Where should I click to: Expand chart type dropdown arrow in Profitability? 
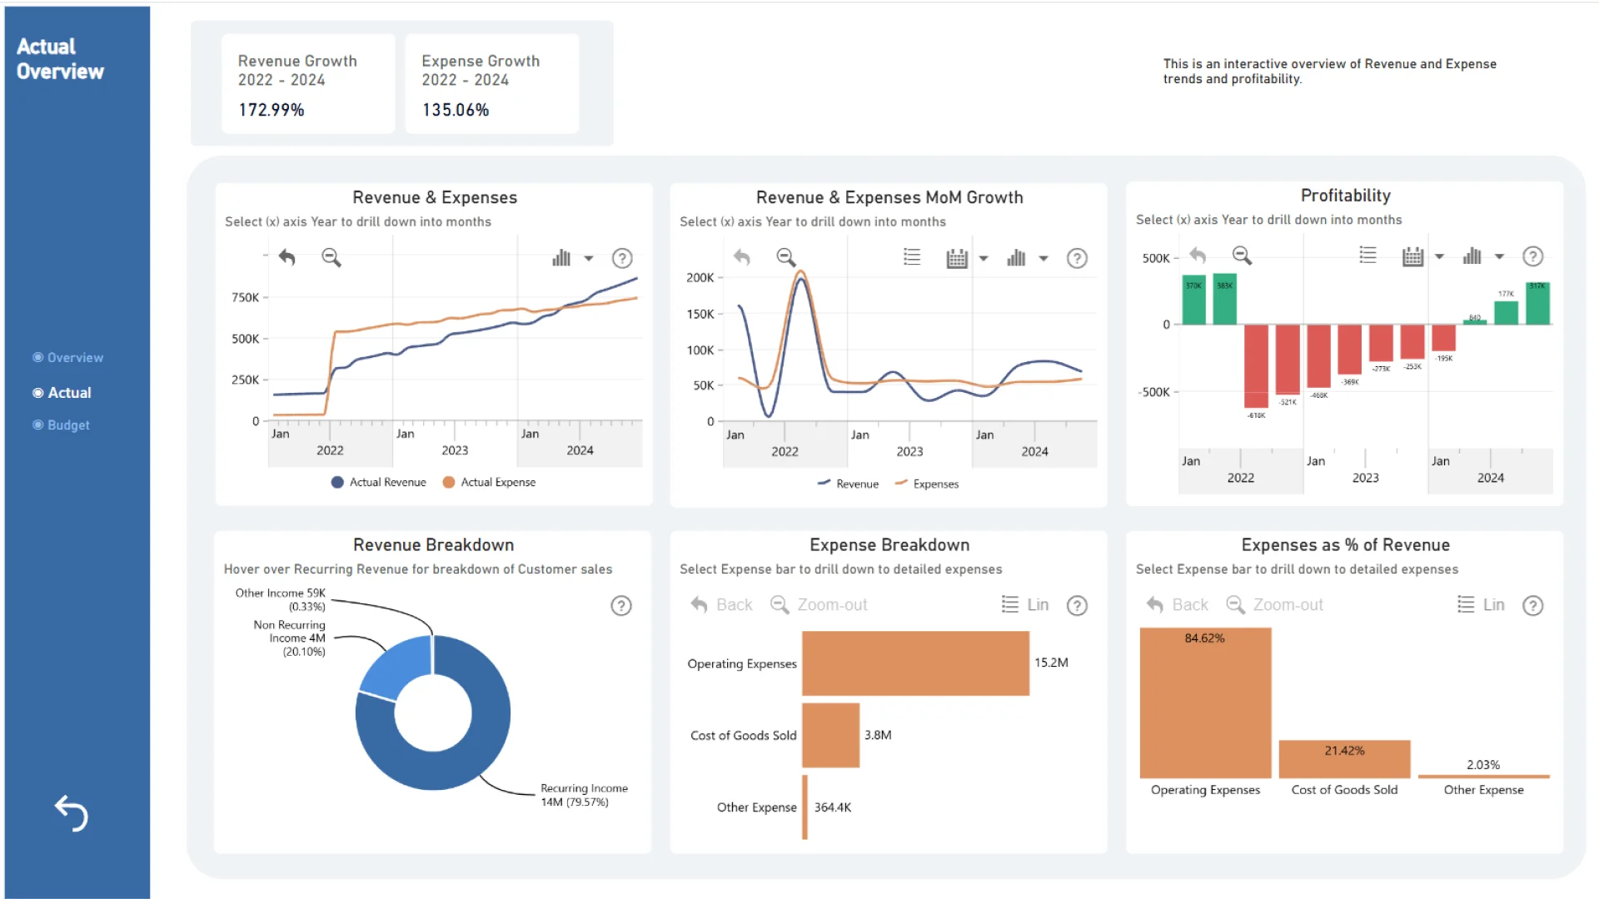(x=1499, y=256)
